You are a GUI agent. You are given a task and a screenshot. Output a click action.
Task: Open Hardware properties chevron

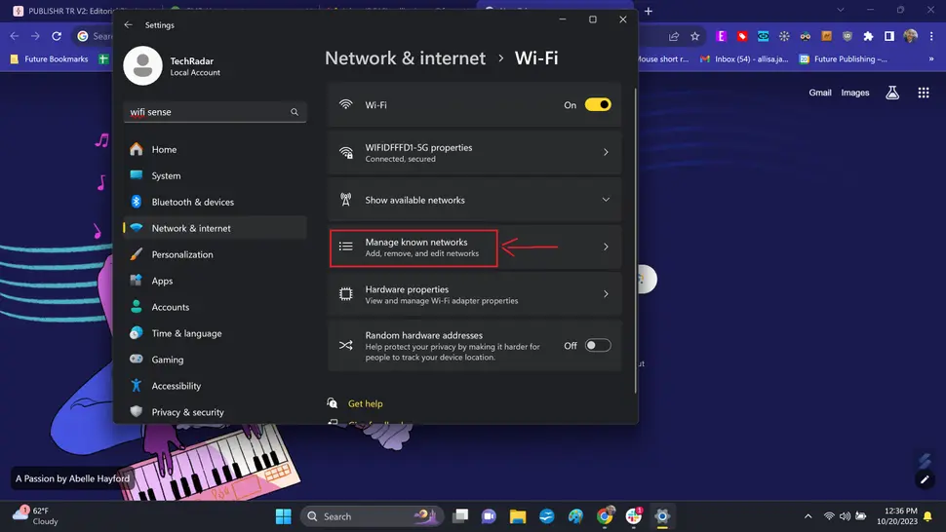(x=606, y=294)
